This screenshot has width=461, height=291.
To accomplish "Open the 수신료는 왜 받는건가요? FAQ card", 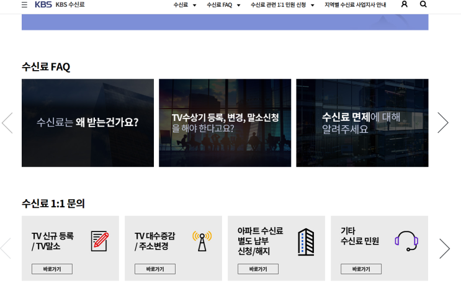I will (x=87, y=123).
